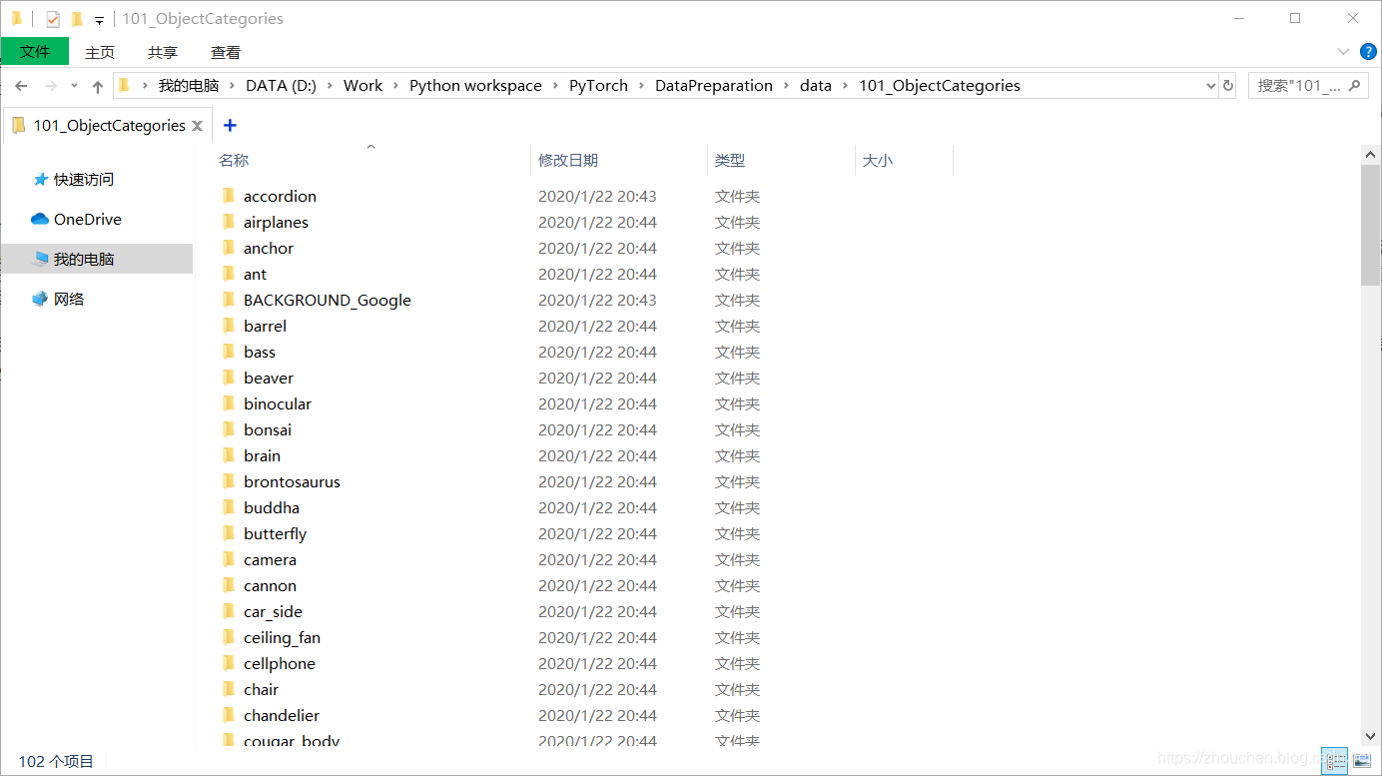The image size is (1382, 776).
Task: Select the buddha folder icon
Action: click(229, 507)
